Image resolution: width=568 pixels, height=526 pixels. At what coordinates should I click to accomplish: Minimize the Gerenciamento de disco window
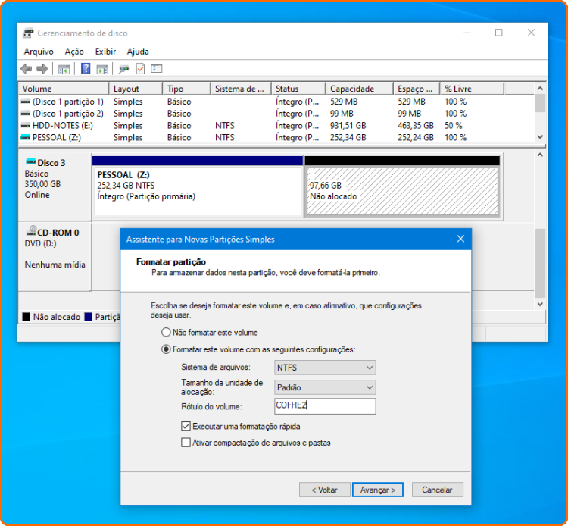467,33
